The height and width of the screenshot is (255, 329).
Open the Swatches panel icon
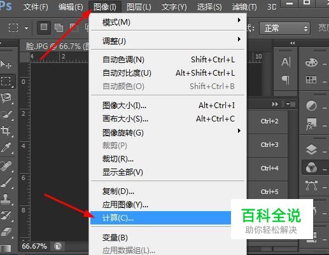tap(311, 80)
